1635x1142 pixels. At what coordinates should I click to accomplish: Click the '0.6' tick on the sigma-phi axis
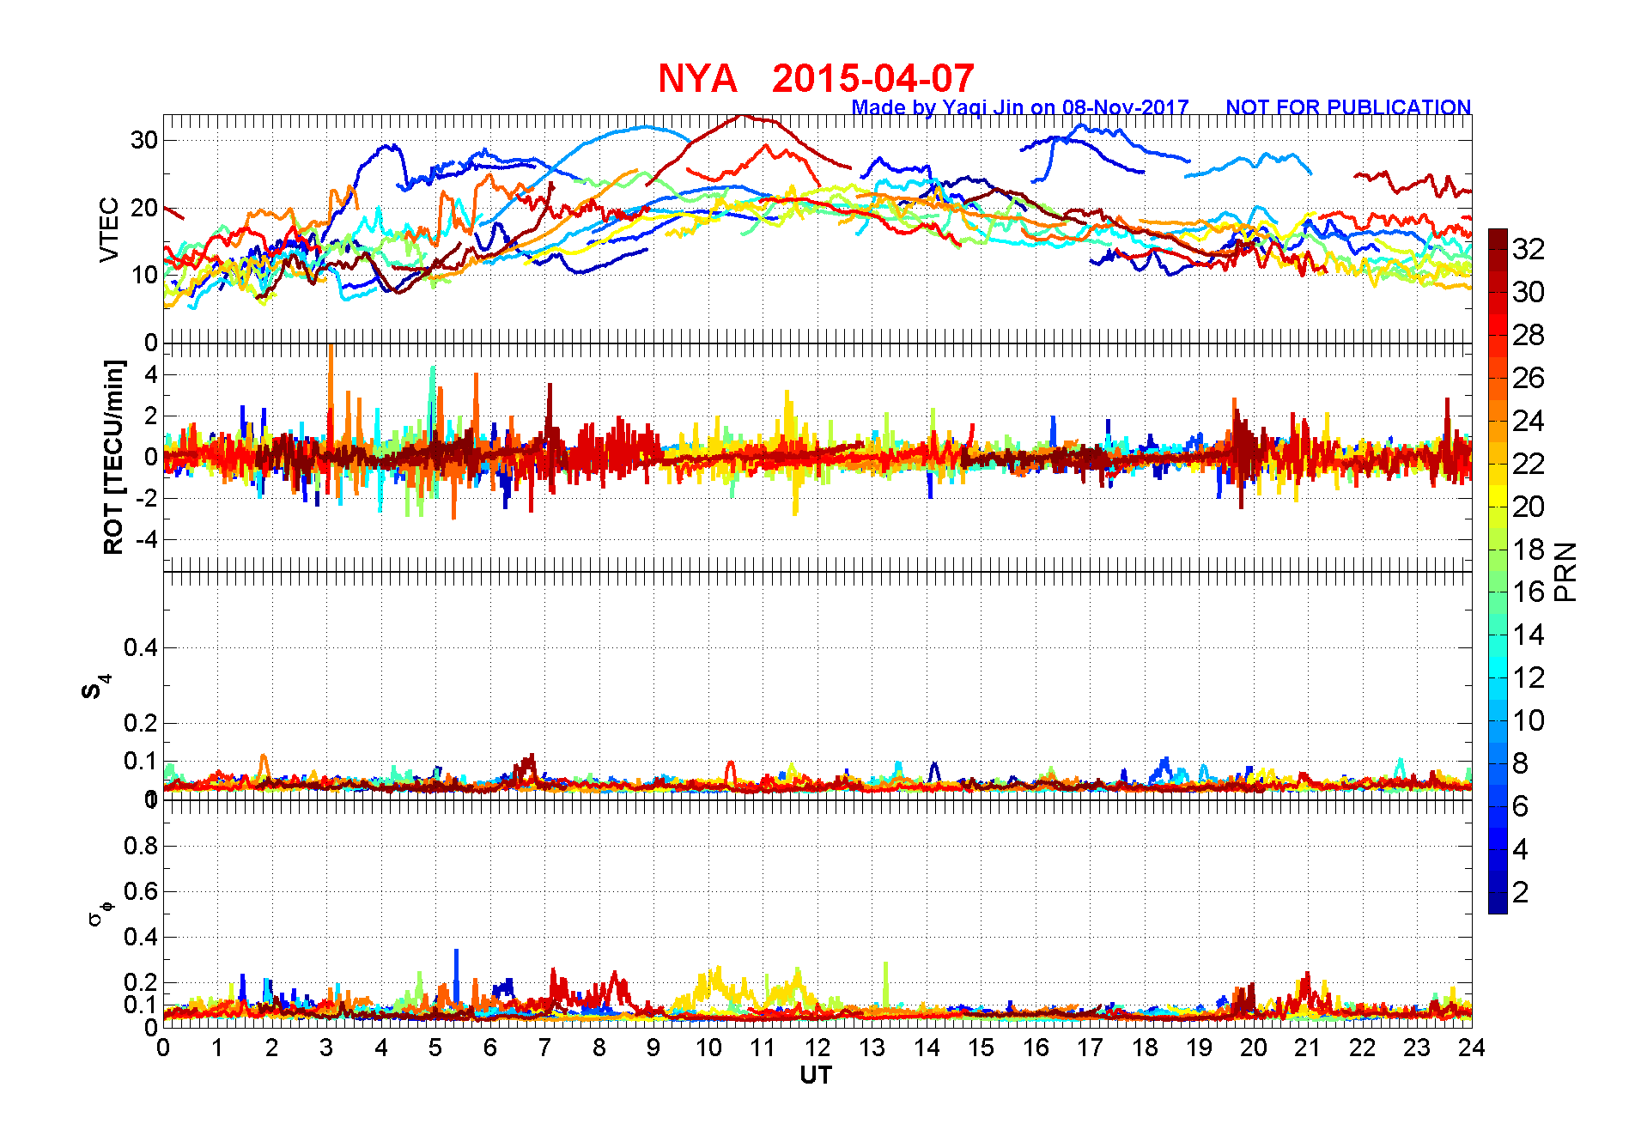click(141, 891)
